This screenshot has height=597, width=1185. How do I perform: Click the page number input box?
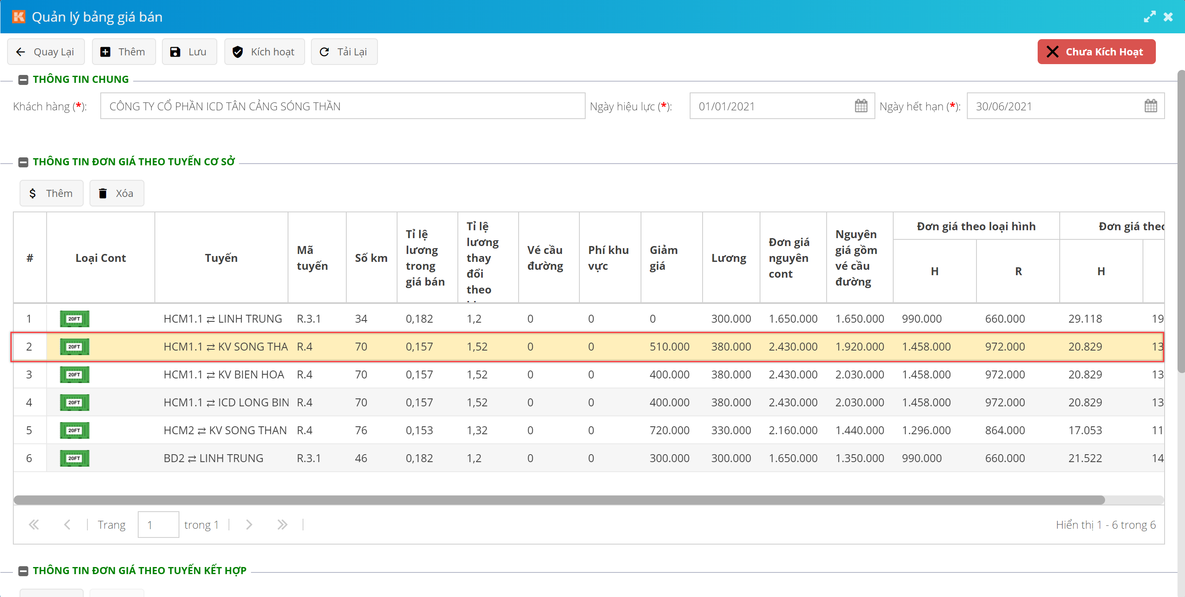(158, 524)
